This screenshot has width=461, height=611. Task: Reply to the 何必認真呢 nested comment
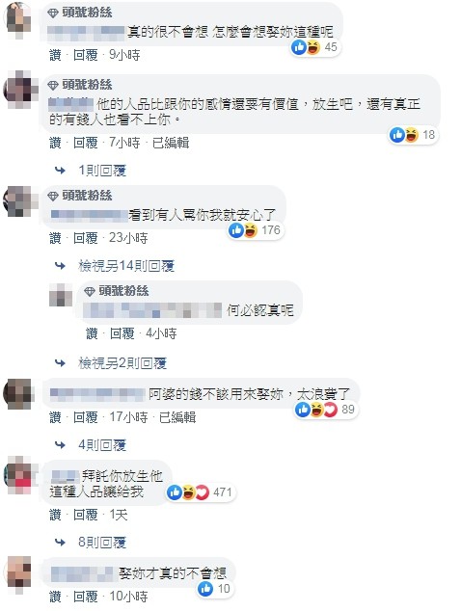[x=122, y=333]
